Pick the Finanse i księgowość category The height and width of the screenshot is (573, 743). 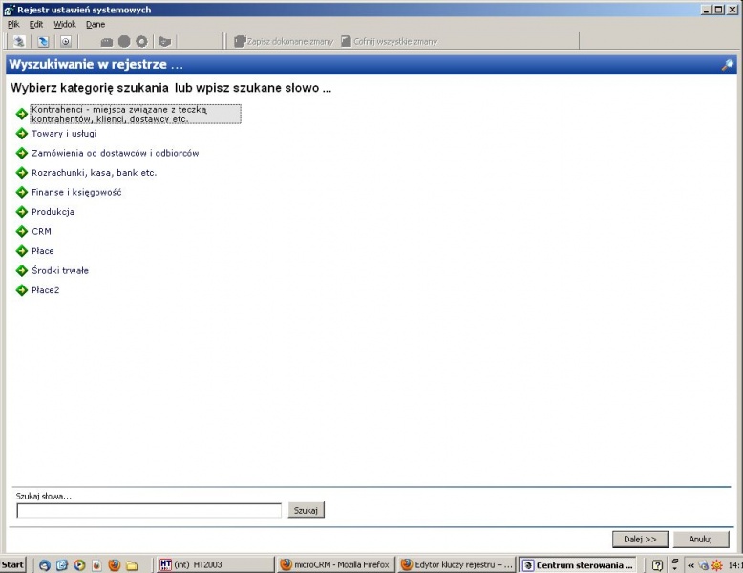76,192
